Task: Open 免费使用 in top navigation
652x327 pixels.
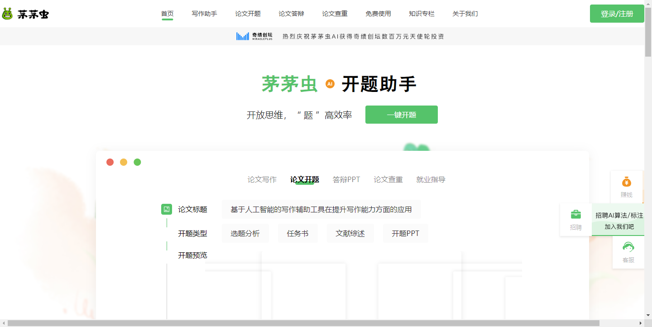Action: coord(378,14)
